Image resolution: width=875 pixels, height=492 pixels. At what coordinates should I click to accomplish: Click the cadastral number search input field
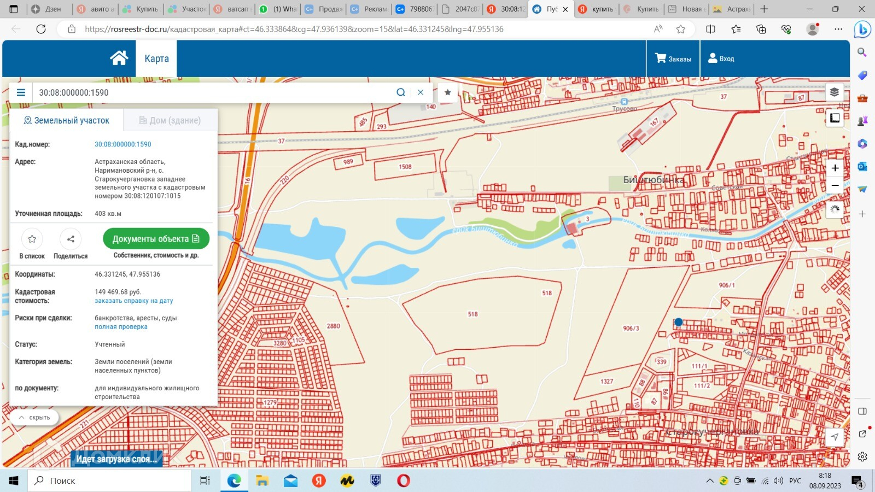point(213,92)
